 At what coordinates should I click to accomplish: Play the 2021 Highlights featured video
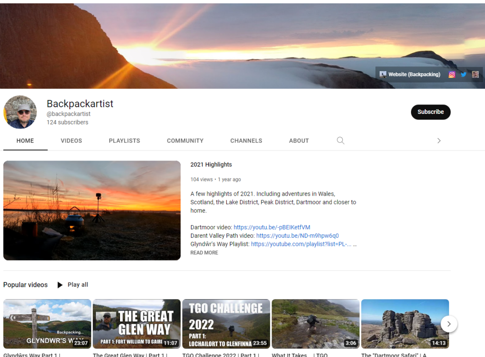point(92,210)
